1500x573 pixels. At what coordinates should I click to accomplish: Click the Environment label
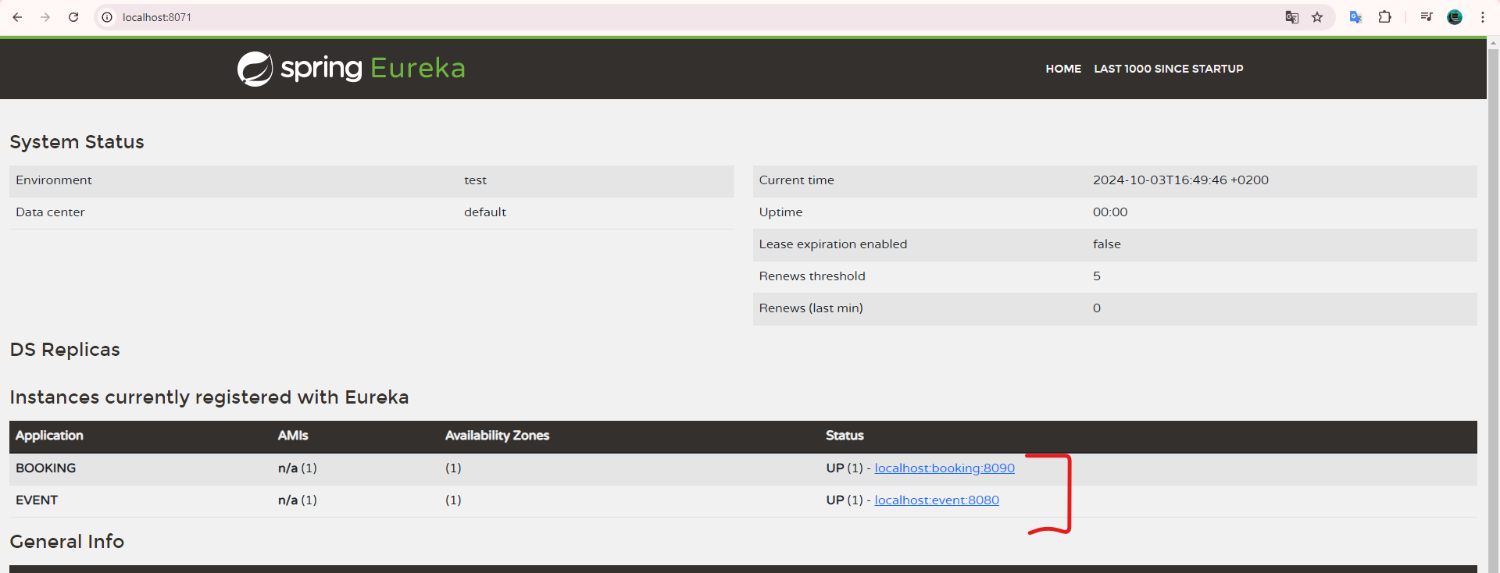coord(54,180)
